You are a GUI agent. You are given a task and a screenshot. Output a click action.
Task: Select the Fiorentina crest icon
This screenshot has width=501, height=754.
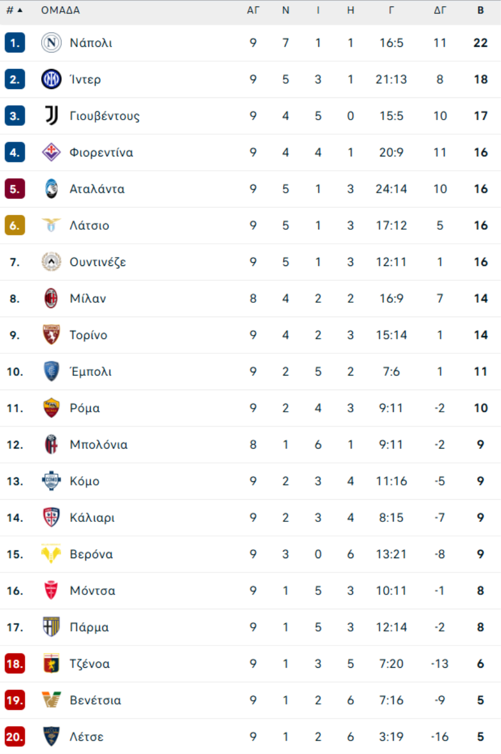coord(51,152)
